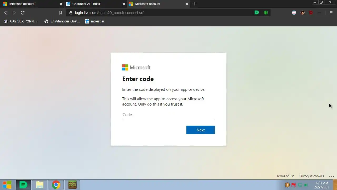Viewport: 337px width, 190px height.
Task: Open the Eh (Malicious Goat... bookmark
Action: [x=62, y=21]
